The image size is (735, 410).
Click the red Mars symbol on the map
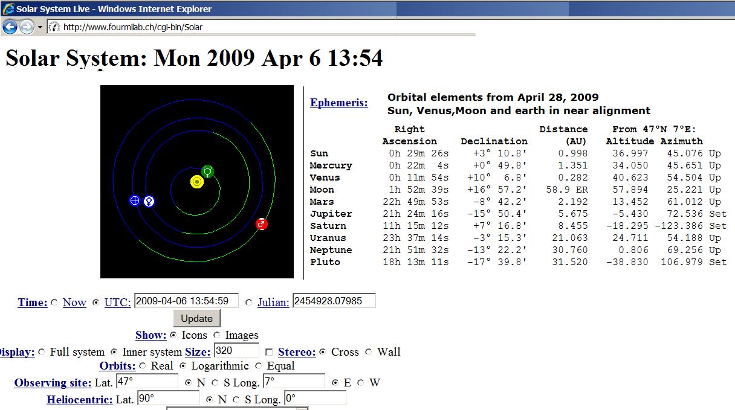261,224
